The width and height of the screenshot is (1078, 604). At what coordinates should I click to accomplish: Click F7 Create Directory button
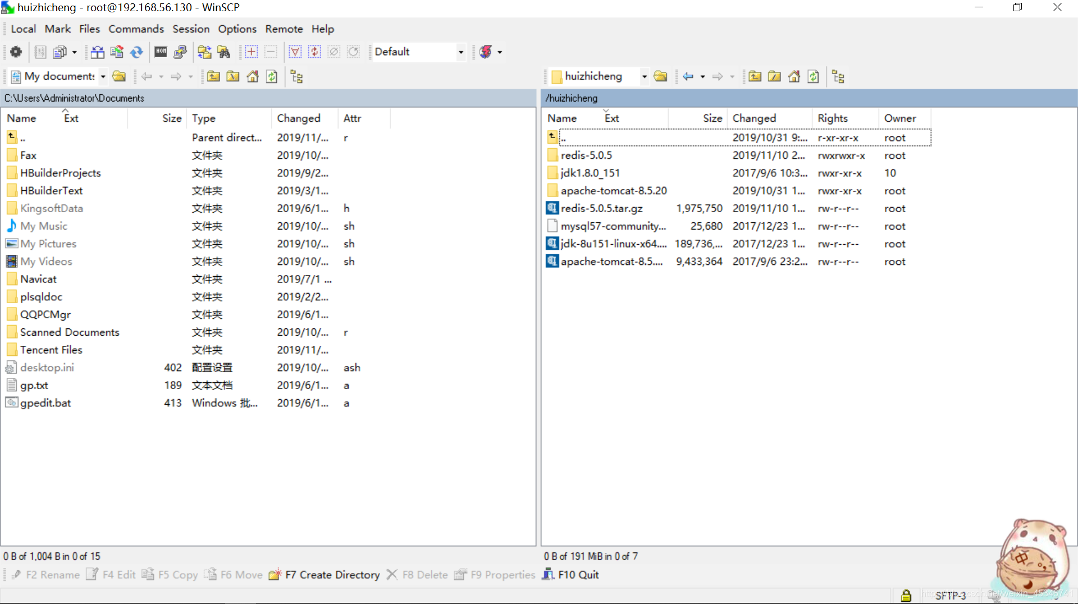[x=324, y=575]
